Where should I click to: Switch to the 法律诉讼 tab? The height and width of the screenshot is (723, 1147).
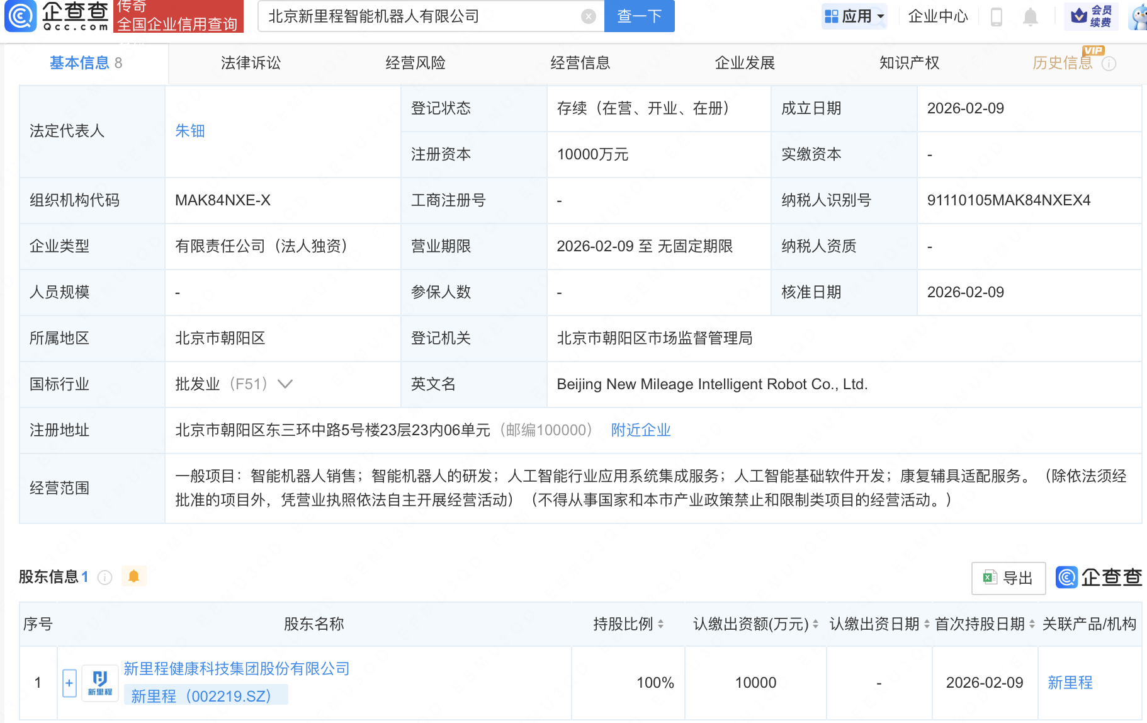click(251, 63)
